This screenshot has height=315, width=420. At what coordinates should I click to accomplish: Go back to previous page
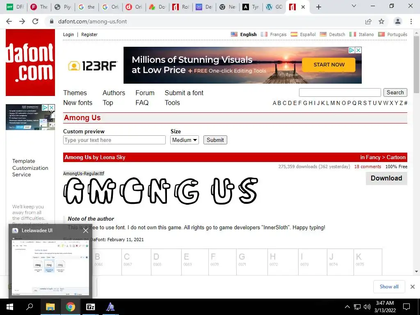tap(9, 21)
